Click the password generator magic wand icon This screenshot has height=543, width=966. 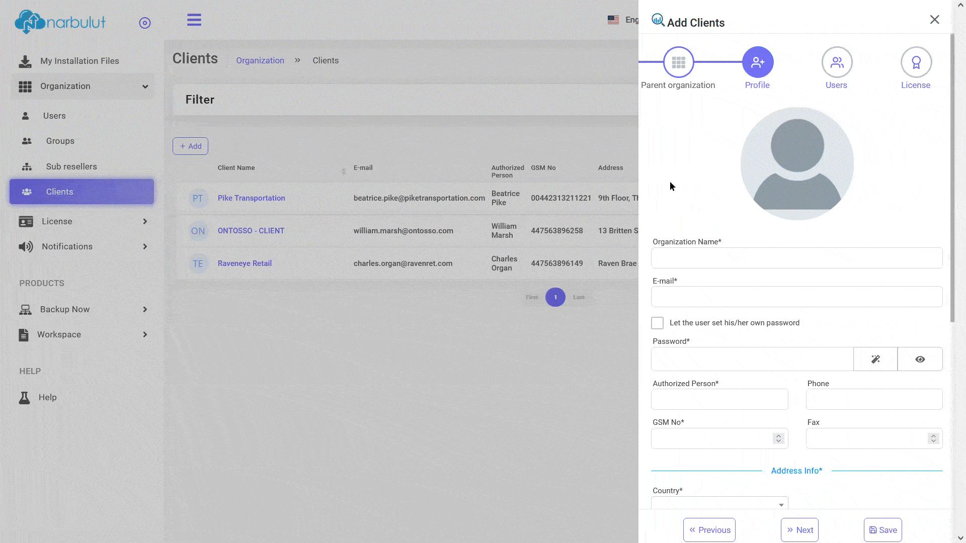click(875, 359)
